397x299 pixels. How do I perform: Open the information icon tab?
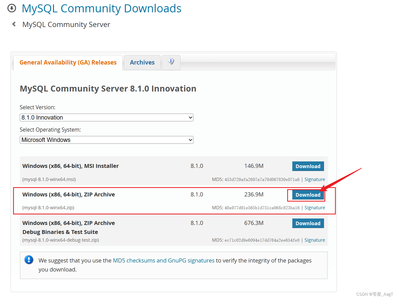click(x=171, y=62)
